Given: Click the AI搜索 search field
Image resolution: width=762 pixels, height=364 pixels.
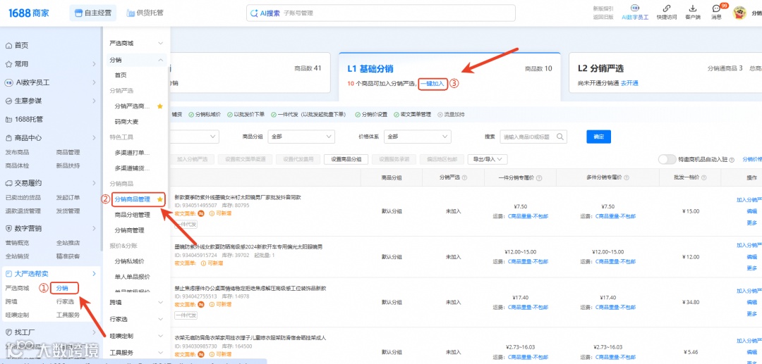Looking at the screenshot, I should [x=380, y=13].
